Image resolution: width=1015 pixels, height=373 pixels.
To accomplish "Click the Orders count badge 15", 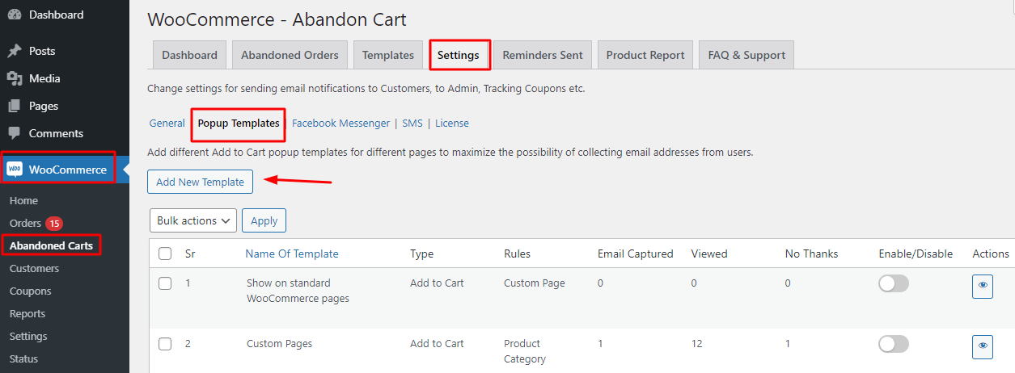I will (x=54, y=224).
